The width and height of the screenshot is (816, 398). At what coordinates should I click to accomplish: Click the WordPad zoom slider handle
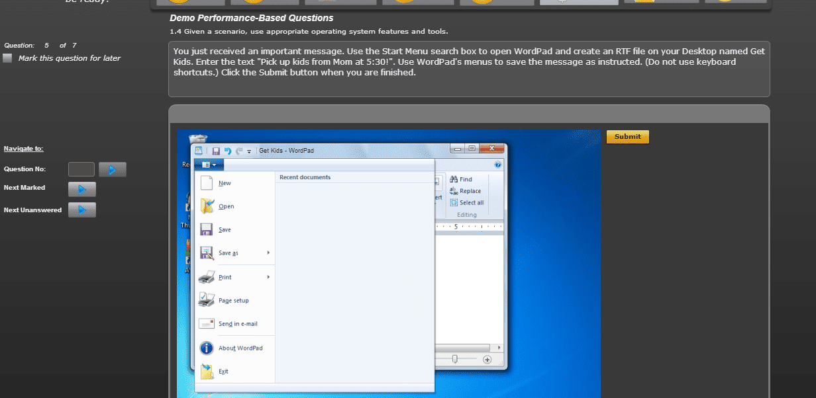coord(455,359)
